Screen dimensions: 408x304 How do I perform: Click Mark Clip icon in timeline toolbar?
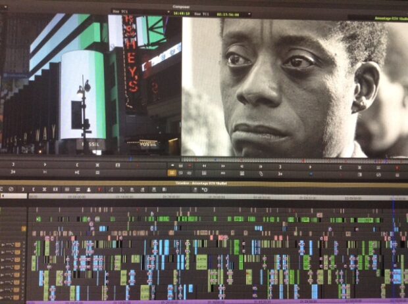(44, 189)
